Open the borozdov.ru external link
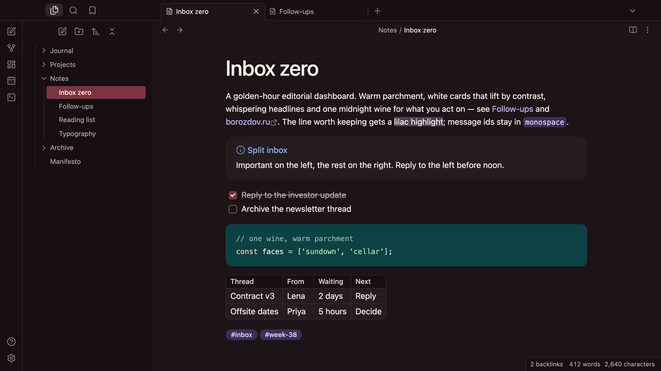 (251, 122)
